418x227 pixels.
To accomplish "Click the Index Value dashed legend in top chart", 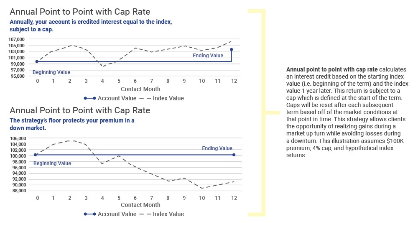I will click(145, 98).
